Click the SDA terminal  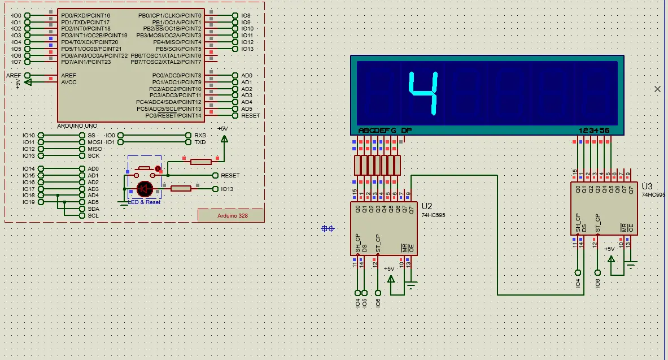[82, 209]
